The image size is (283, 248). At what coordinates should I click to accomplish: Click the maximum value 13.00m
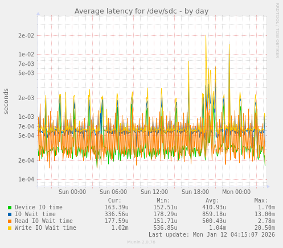point(265,214)
